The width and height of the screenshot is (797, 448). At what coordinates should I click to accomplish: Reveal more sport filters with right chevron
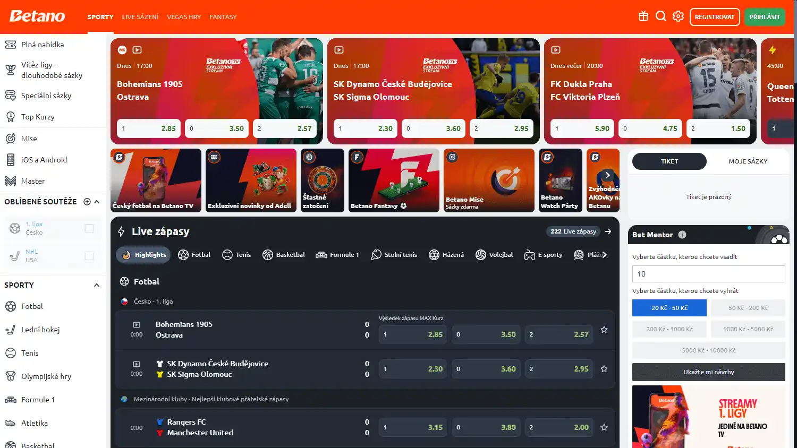click(604, 255)
